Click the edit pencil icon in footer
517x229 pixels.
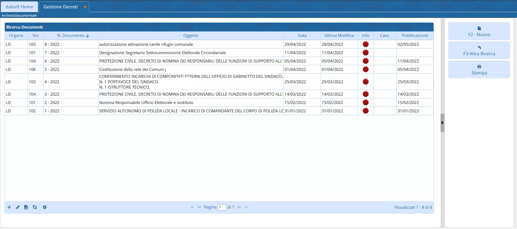pos(18,207)
